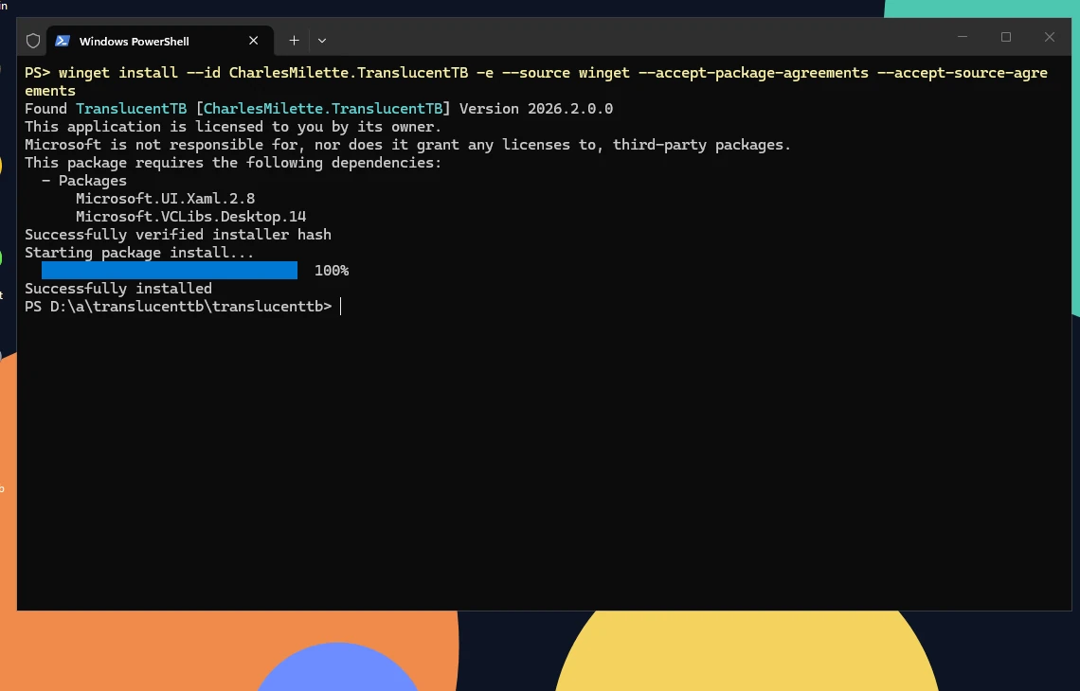This screenshot has height=691, width=1080.
Task: Click the blue 100% progress bar
Action: coord(170,271)
